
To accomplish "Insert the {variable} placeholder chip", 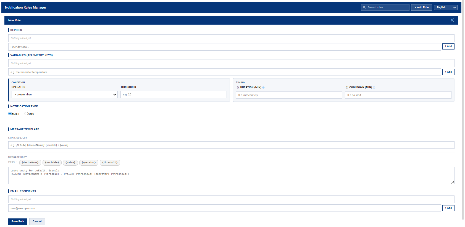I will coord(52,163).
